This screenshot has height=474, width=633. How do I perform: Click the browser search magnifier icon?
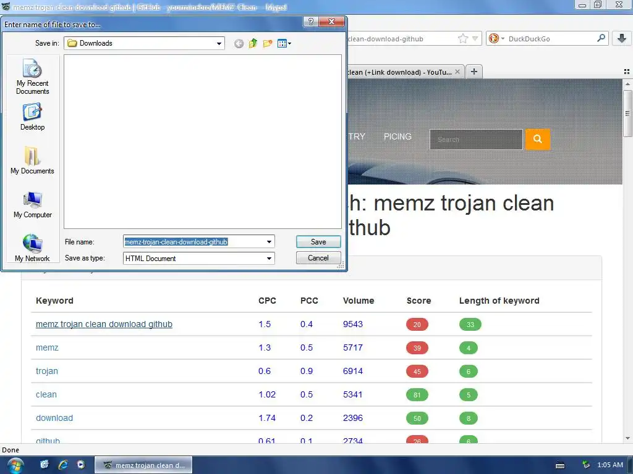(601, 38)
